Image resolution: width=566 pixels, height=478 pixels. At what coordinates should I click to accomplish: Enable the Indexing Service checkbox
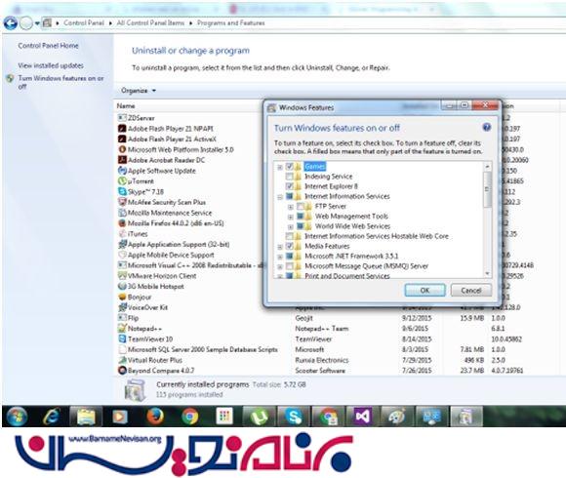pyautogui.click(x=289, y=177)
